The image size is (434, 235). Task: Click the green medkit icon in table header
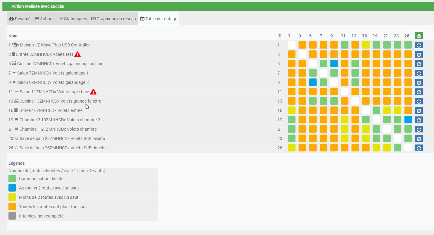tap(419, 36)
